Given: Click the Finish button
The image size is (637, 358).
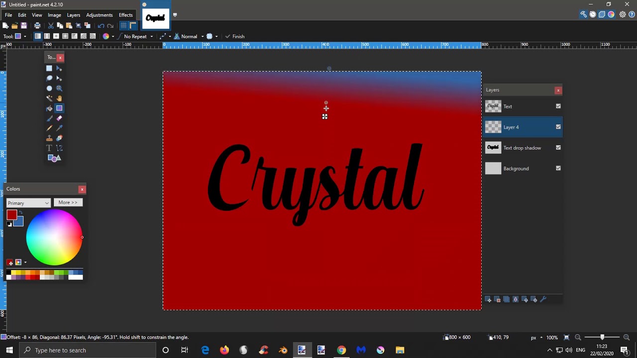Looking at the screenshot, I should (234, 36).
